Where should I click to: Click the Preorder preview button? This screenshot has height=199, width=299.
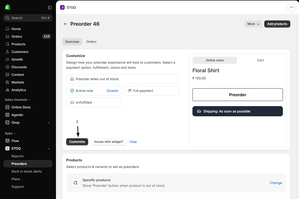[x=238, y=95]
